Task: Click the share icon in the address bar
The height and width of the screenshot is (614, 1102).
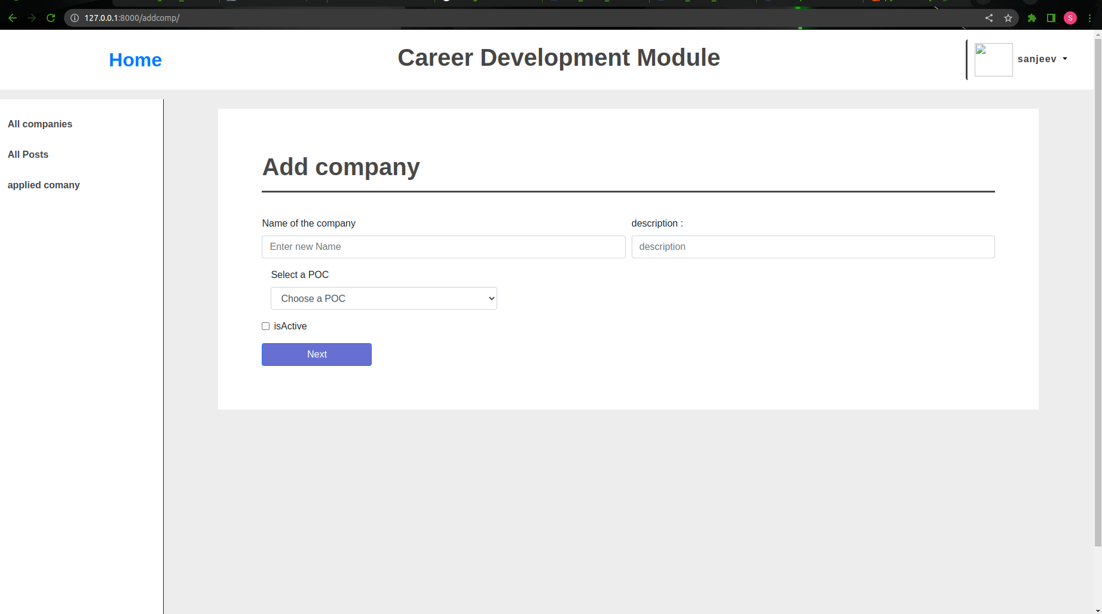Action: coord(989,18)
